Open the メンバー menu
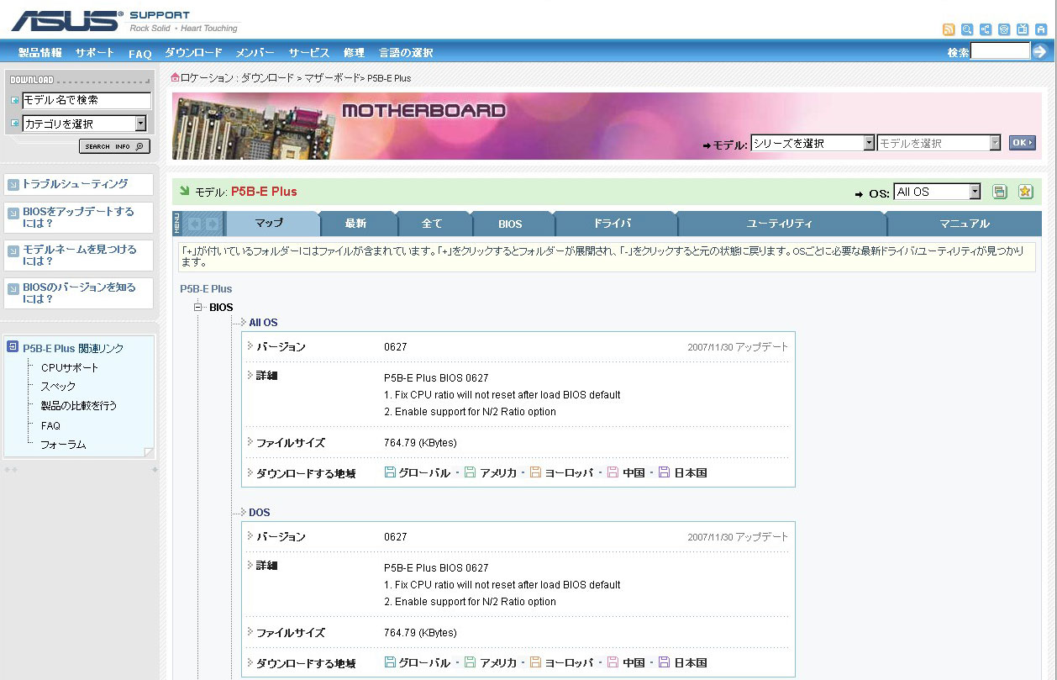The height and width of the screenshot is (680, 1057). point(255,52)
